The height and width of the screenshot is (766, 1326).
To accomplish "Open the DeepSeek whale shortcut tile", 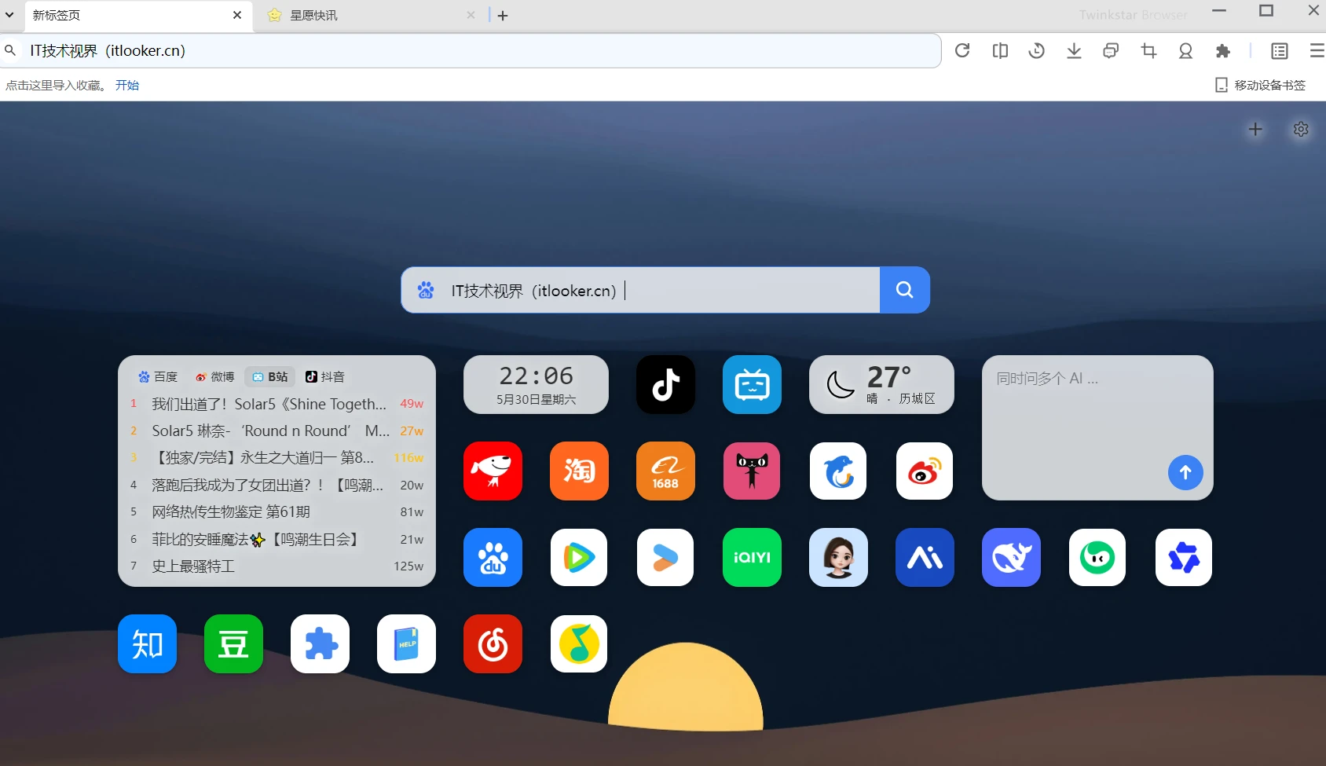I will [1011, 557].
